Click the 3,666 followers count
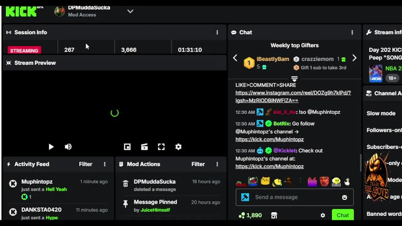The image size is (402, 226). tap(129, 50)
